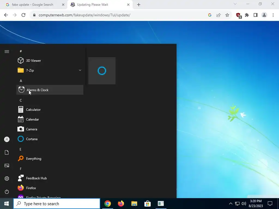This screenshot has height=209, width=279.
Task: View site info via the lock icon
Action: [x=34, y=15]
